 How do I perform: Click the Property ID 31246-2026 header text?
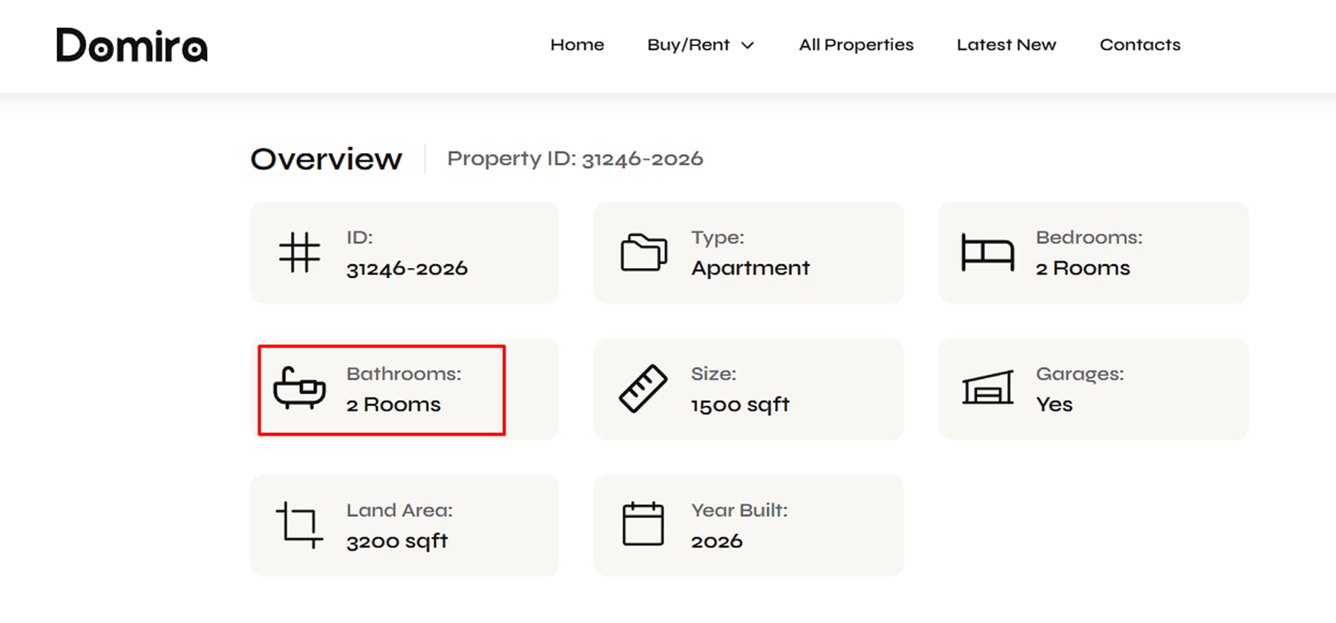tap(574, 158)
